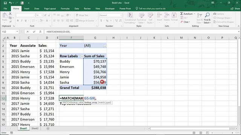Click the column G header

(x=95, y=37)
